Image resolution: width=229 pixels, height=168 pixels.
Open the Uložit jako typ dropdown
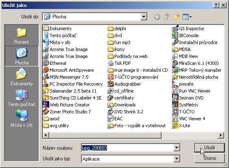click(x=177, y=159)
